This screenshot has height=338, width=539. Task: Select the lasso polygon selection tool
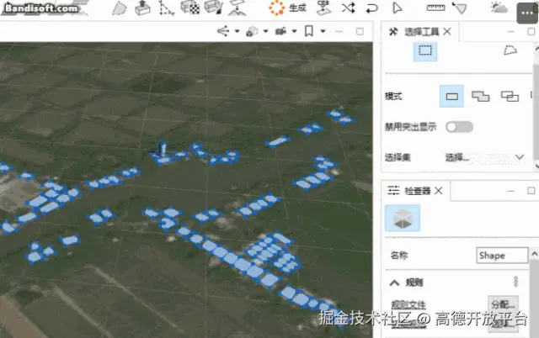pos(510,50)
